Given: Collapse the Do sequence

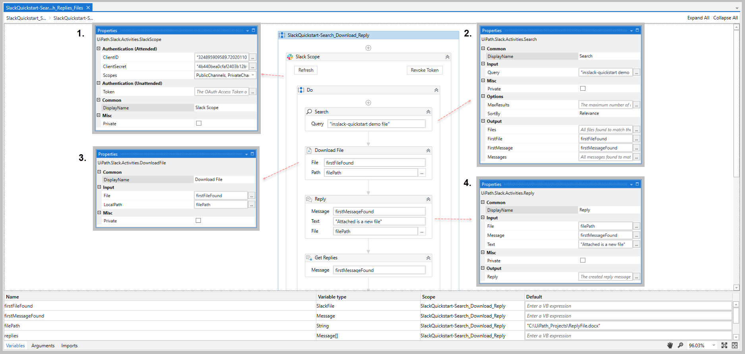Looking at the screenshot, I should tap(436, 90).
